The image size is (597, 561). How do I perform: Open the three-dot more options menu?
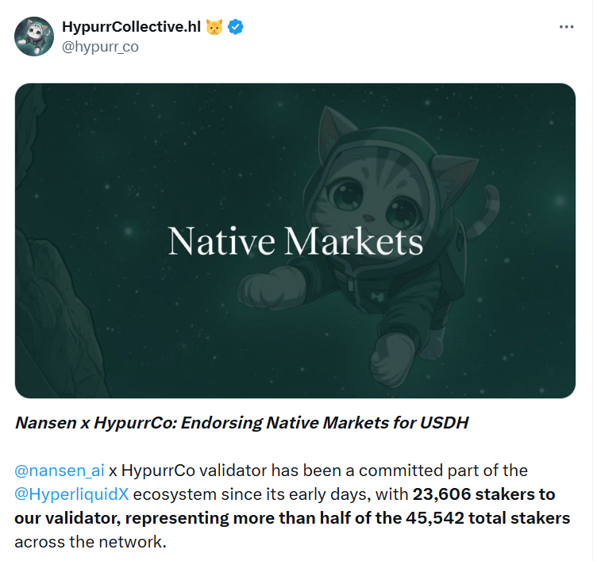click(x=566, y=27)
